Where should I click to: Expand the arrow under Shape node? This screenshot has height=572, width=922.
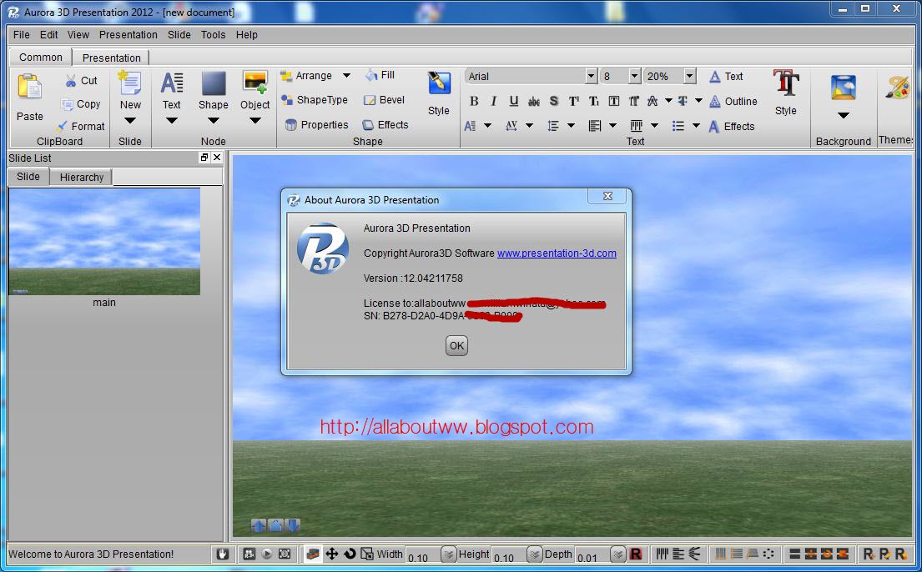point(214,121)
